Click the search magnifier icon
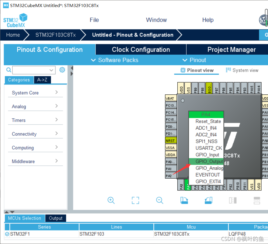Screen dimensions: 268x244 tap(9, 70)
